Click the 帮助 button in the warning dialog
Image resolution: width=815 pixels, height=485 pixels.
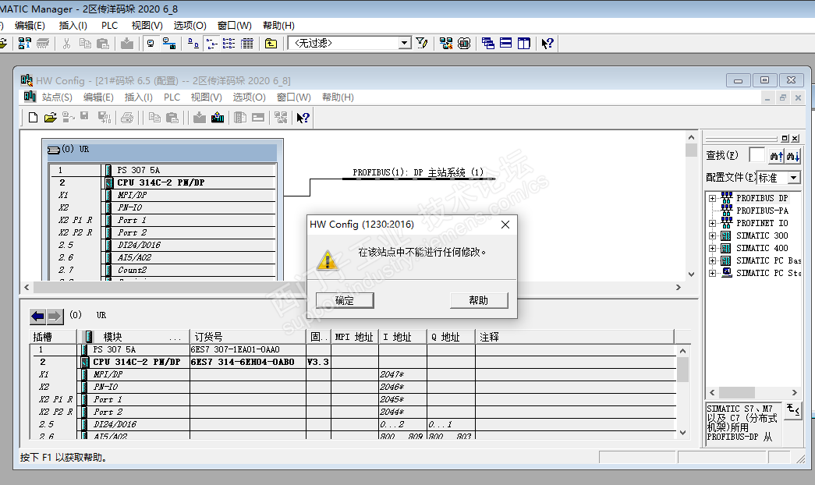tap(479, 300)
